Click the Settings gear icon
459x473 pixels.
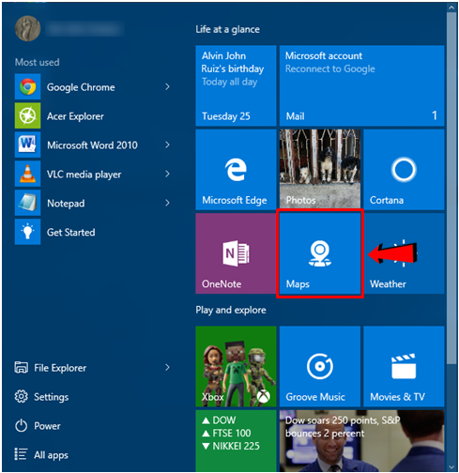click(x=21, y=397)
